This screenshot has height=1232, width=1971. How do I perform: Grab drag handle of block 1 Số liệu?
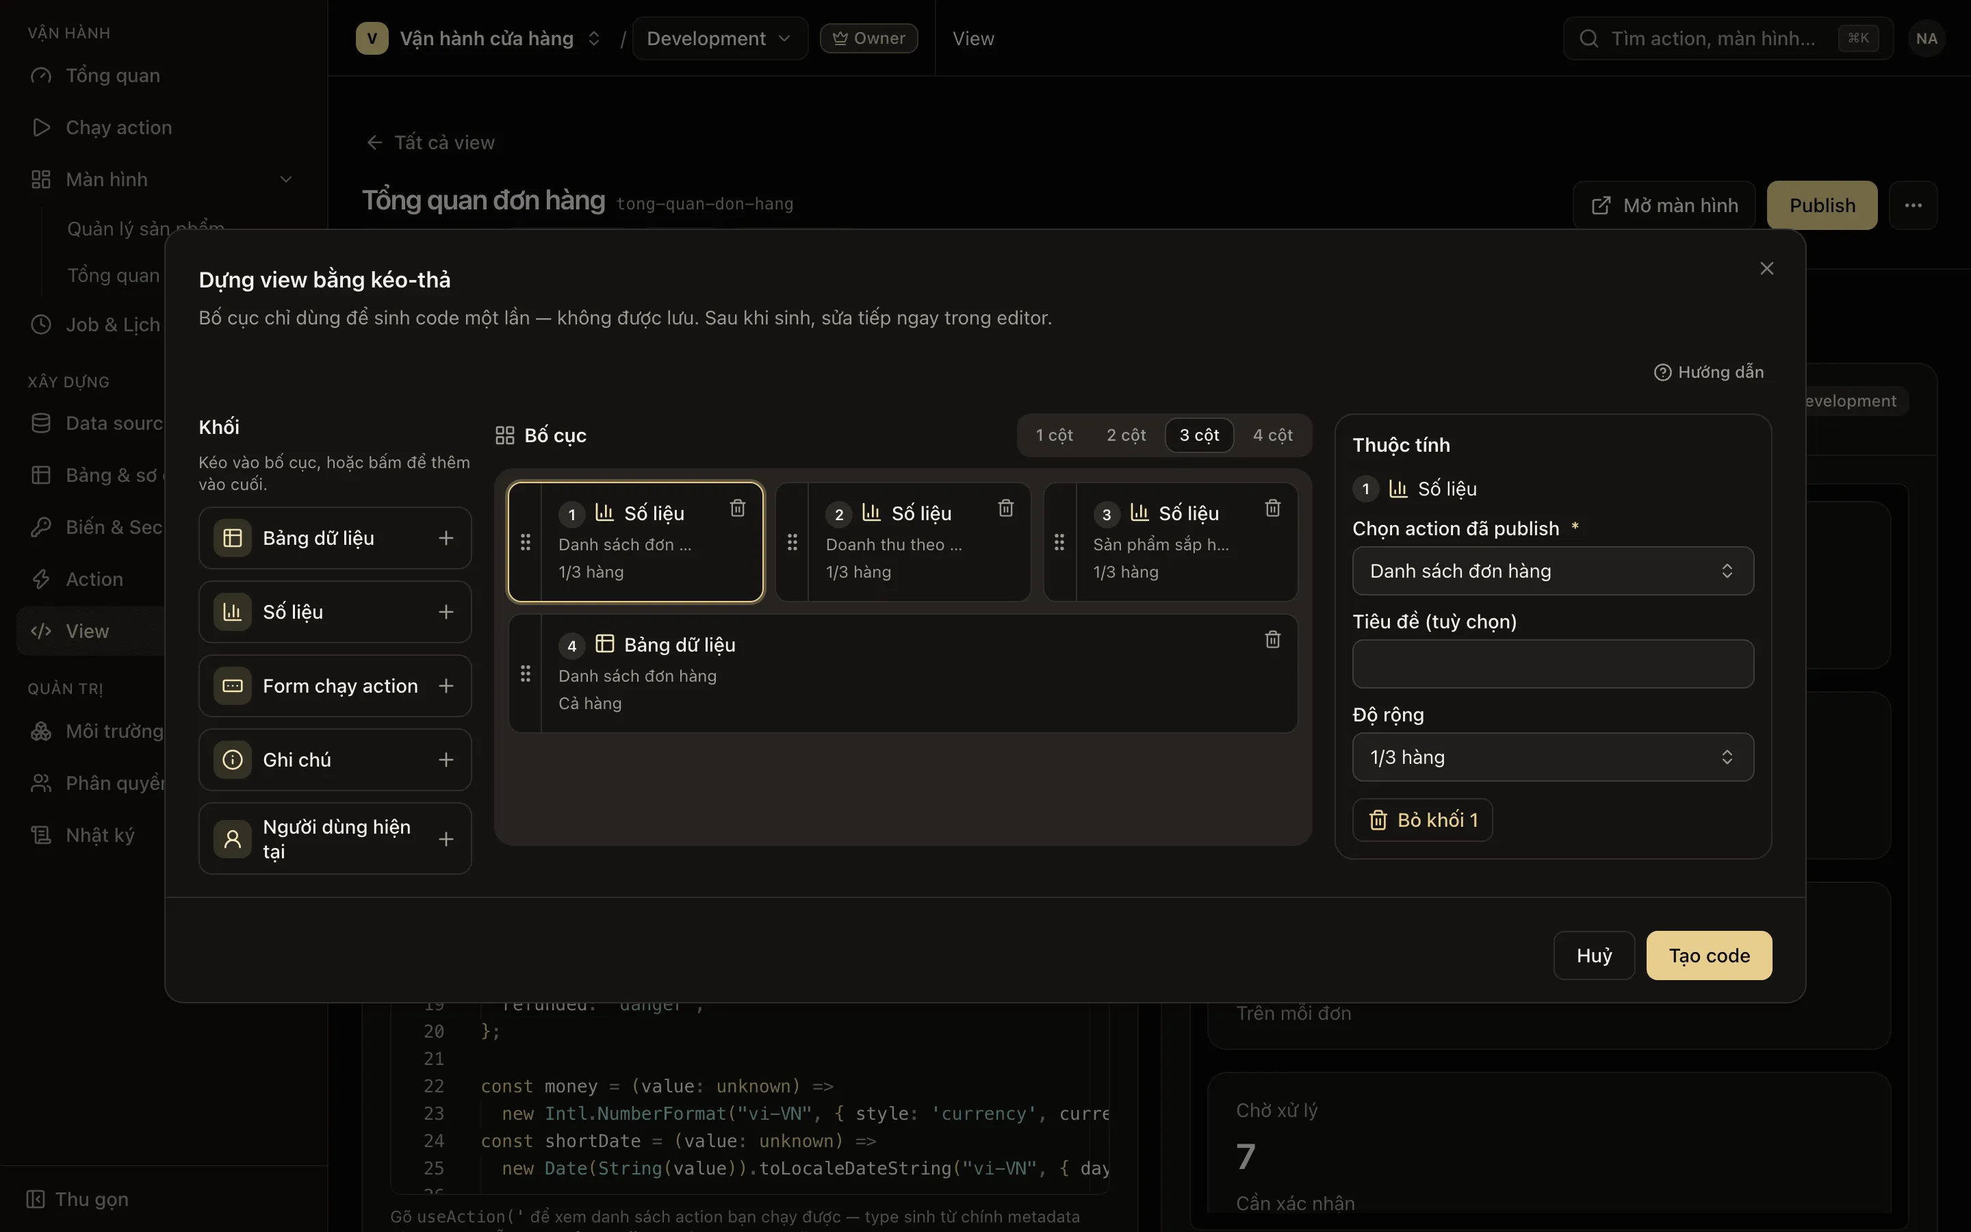point(526,542)
